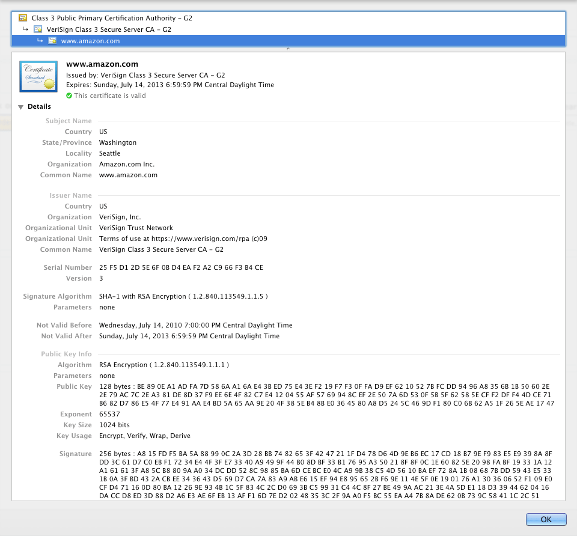577x536 pixels.
Task: Click the certificate icon beside the root authority entry
Action: (x=24, y=17)
